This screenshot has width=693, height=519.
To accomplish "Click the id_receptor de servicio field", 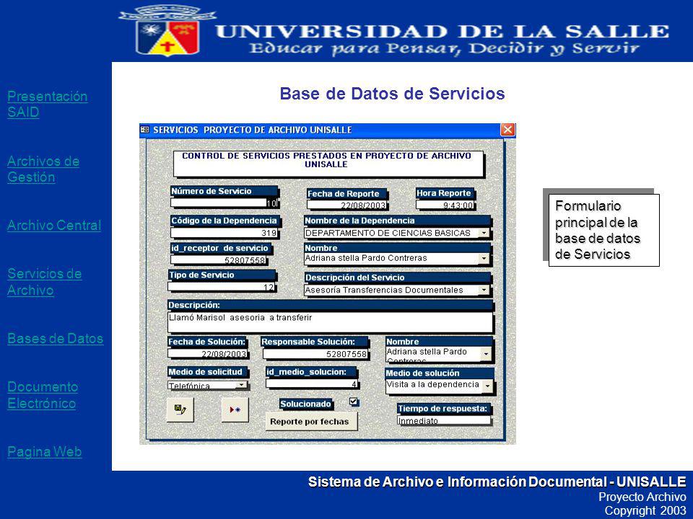I will tap(219, 260).
